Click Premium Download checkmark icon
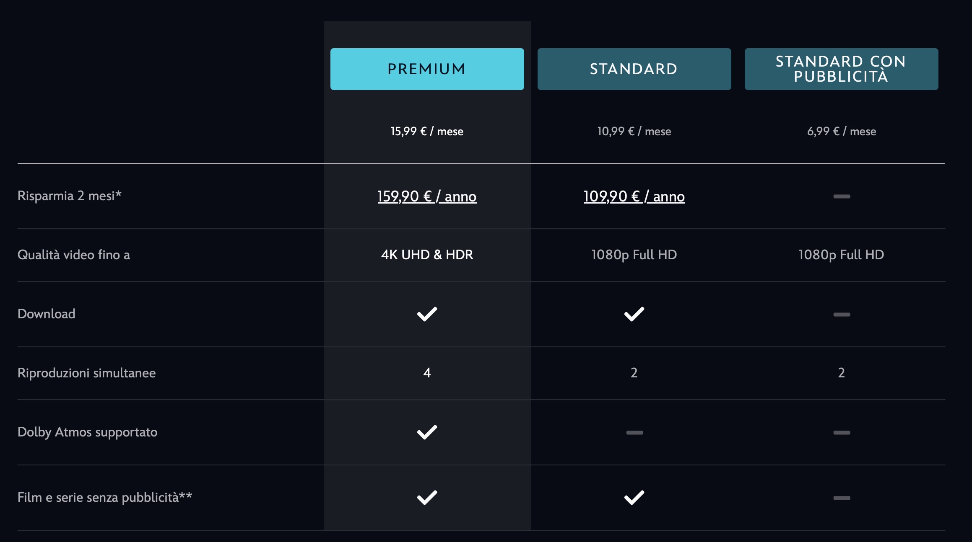The image size is (972, 542). click(427, 314)
